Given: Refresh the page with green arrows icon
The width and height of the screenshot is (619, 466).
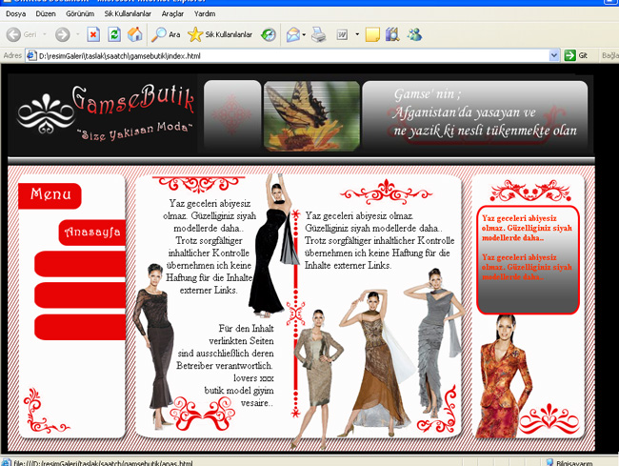Looking at the screenshot, I should click(x=114, y=34).
